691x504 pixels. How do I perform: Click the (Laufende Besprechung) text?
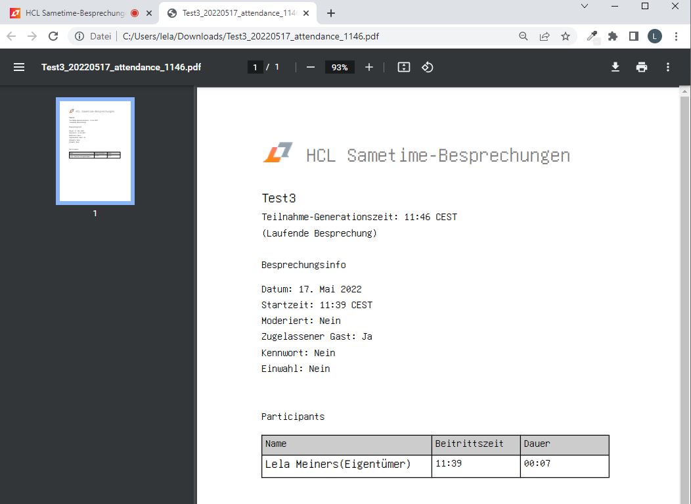coord(319,233)
